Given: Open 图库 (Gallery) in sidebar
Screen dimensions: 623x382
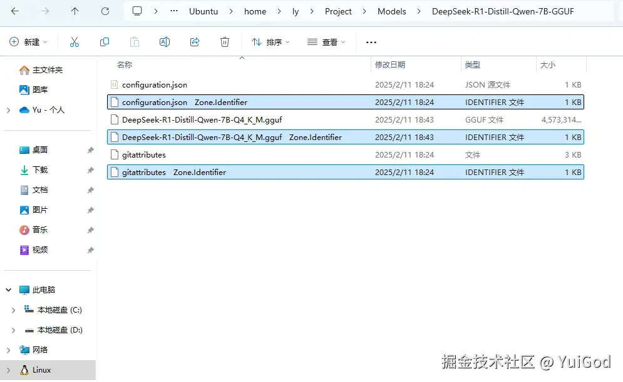Looking at the screenshot, I should click(x=33, y=89).
